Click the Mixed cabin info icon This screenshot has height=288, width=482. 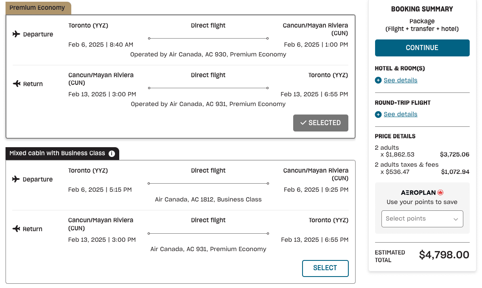112,154
